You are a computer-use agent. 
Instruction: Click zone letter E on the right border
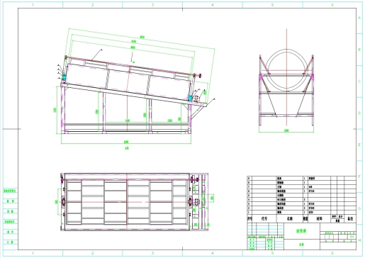click(359, 145)
